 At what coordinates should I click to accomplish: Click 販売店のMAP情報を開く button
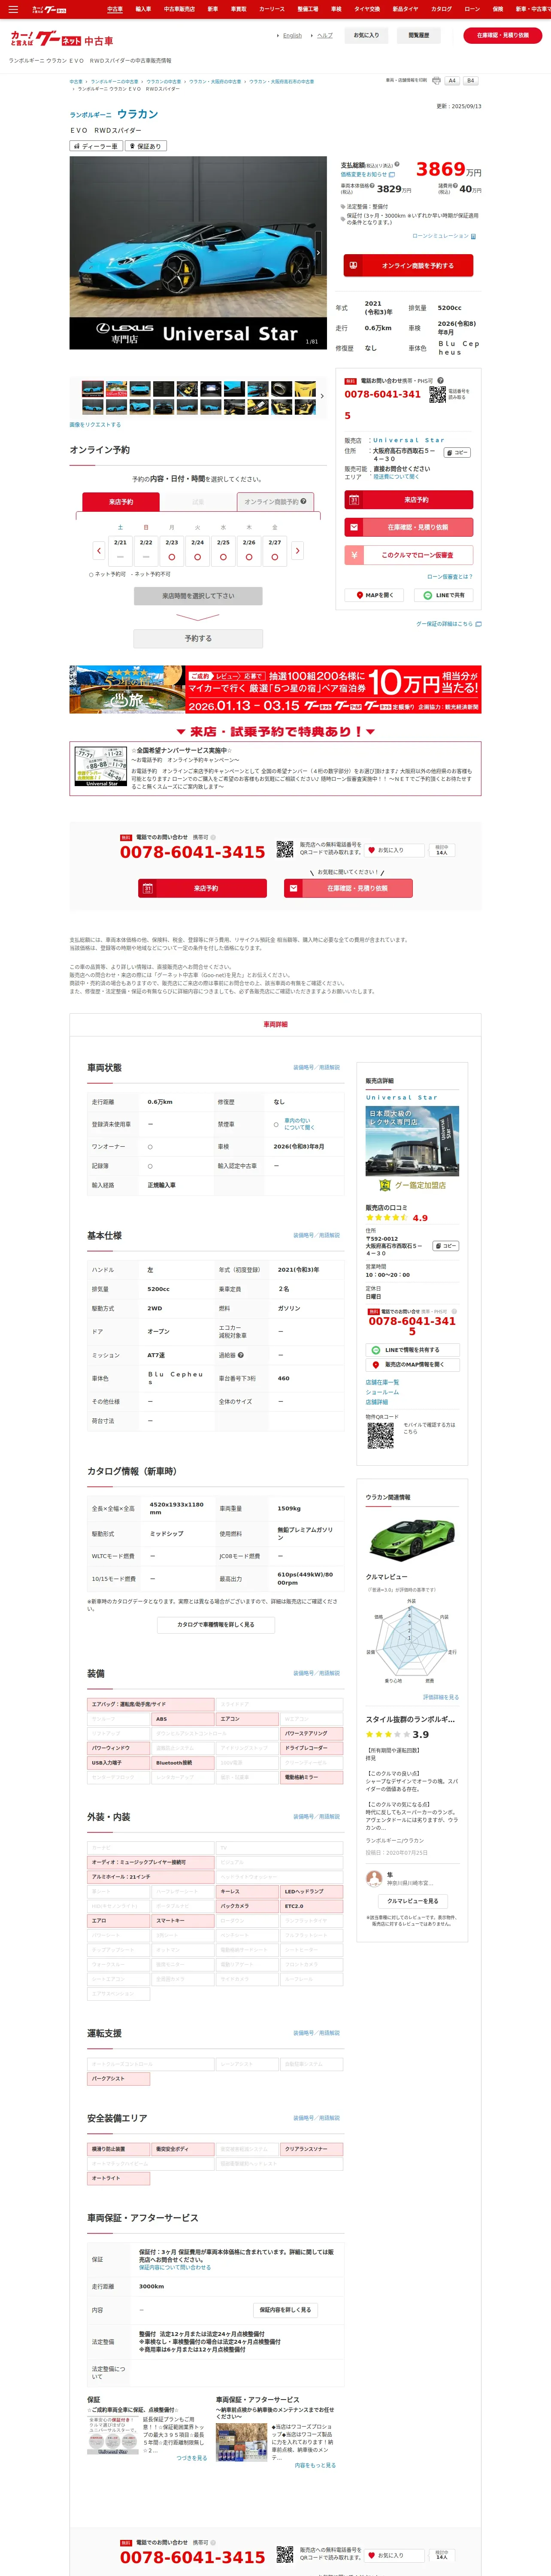[412, 1365]
